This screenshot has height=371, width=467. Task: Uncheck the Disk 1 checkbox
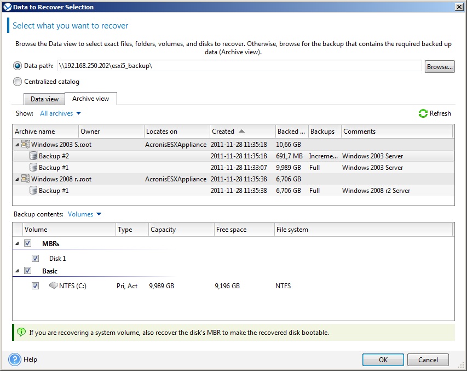[35, 258]
